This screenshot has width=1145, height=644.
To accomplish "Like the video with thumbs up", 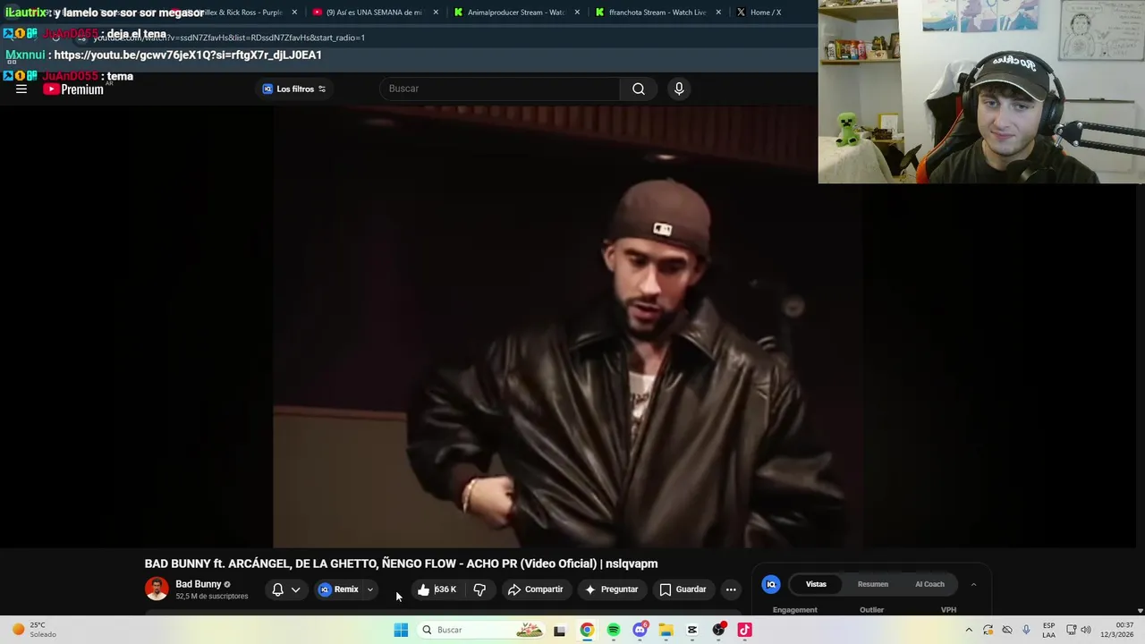I will 437,589.
